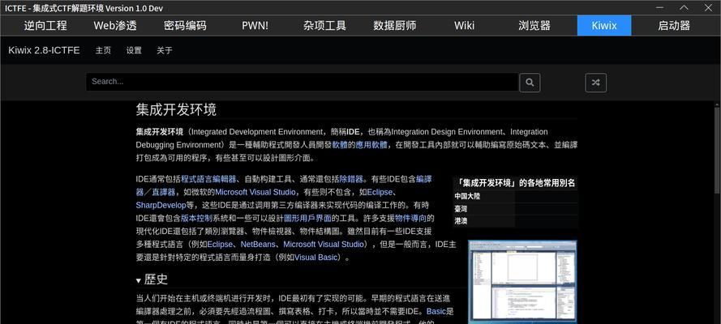Open 设置 in Kiwix navbar
Viewport: 721px width, 324px height.
(x=134, y=50)
